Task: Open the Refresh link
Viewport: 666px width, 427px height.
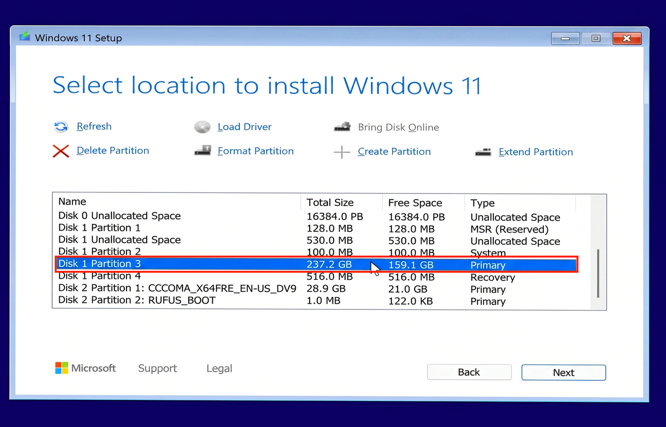Action: point(94,126)
